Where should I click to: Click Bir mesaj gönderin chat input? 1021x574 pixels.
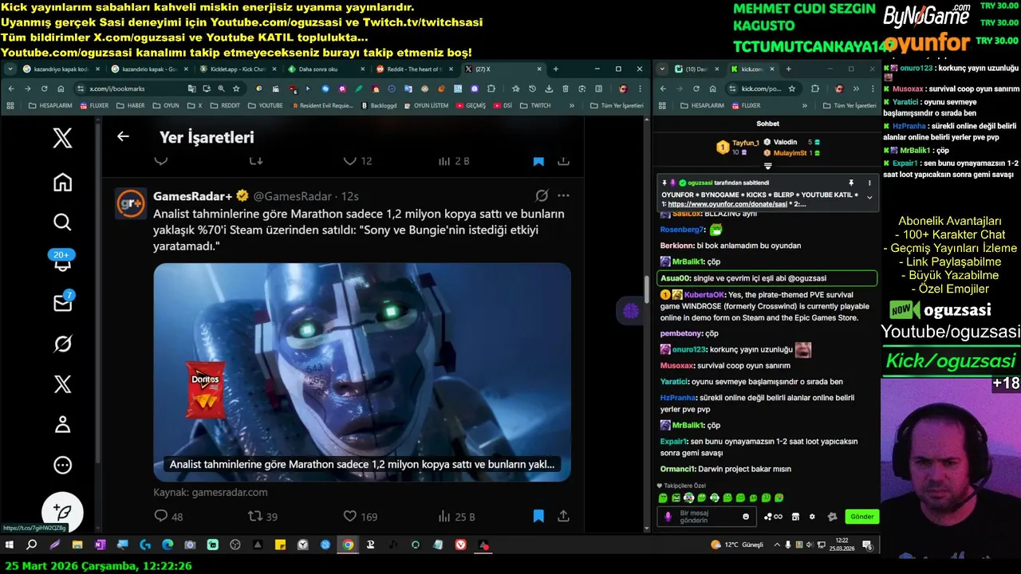[706, 516]
